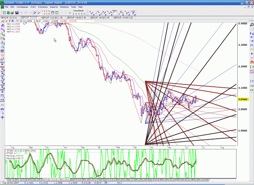Open the Statistics menu
This screenshot has height=185, width=254.
64,7
